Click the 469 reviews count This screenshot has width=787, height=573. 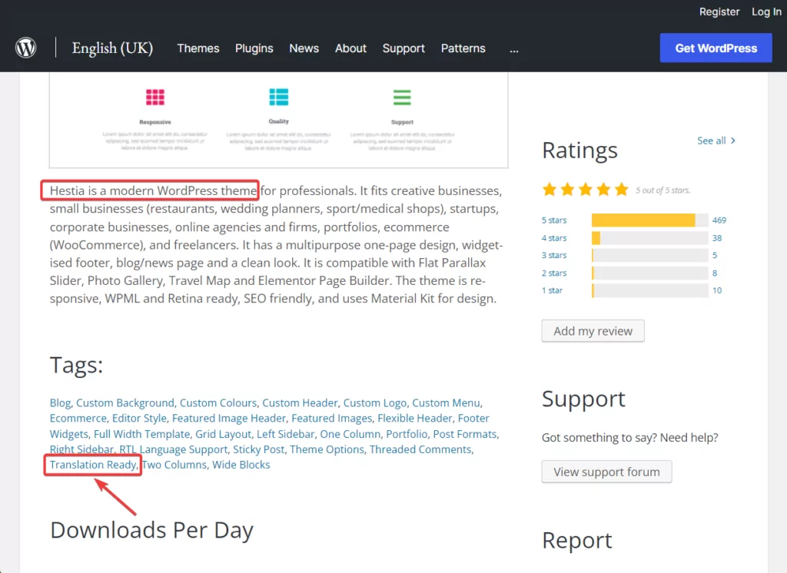(x=719, y=220)
